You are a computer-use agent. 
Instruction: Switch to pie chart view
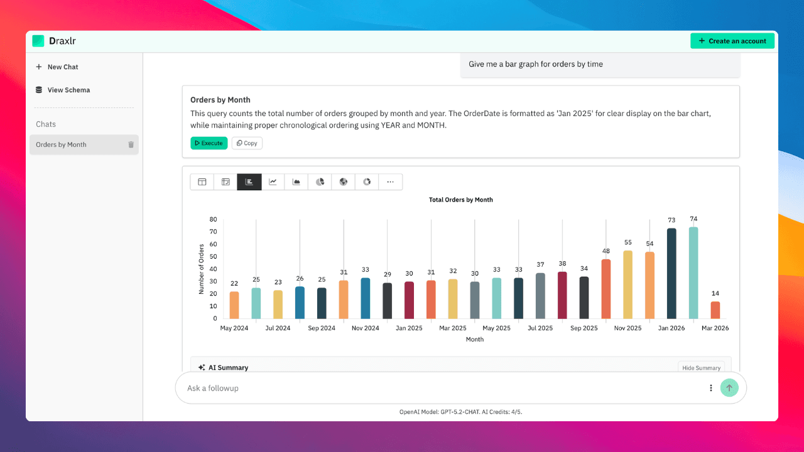click(x=320, y=182)
